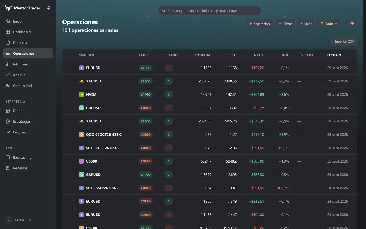Click the Recursos book icon

click(x=8, y=168)
